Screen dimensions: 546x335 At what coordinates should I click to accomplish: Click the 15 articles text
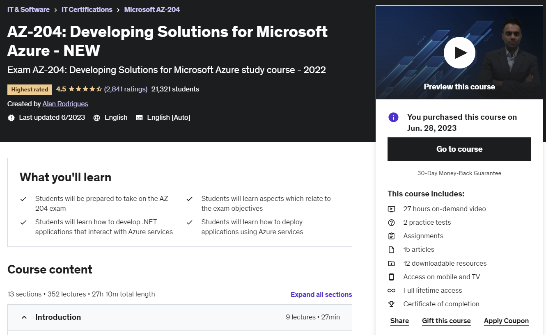click(419, 249)
